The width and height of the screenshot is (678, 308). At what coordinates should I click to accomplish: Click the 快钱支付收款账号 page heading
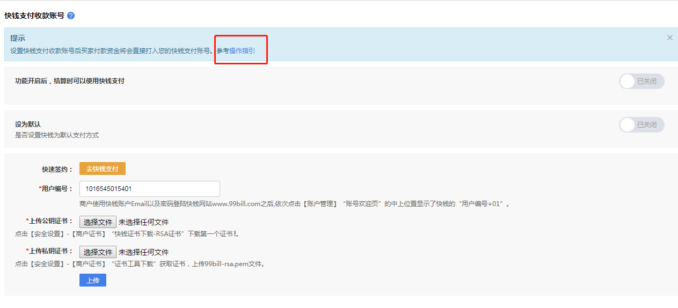tap(34, 16)
